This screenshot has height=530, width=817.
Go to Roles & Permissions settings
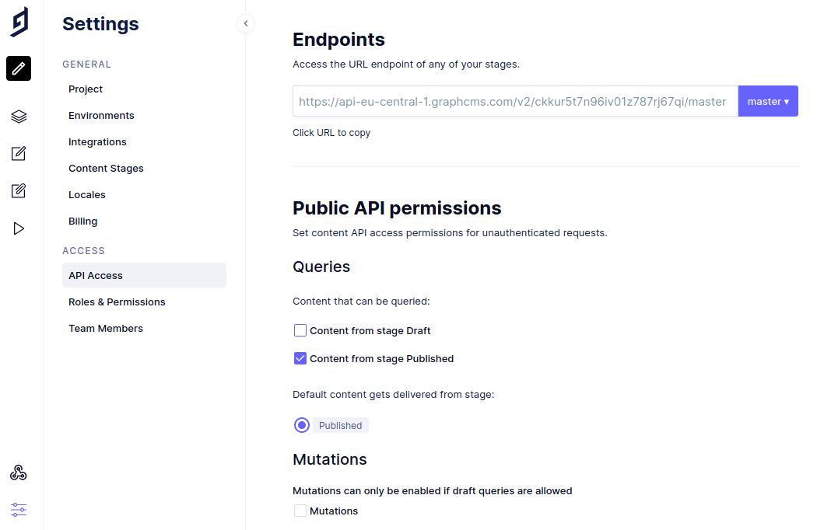(x=117, y=302)
